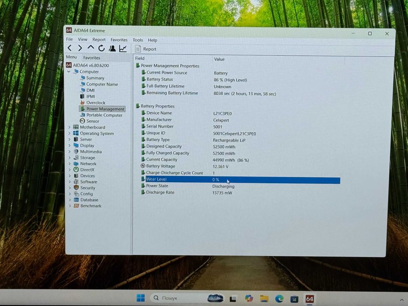Select the Wear Level row
Screen dimensions: 408x306
pyautogui.click(x=240, y=180)
